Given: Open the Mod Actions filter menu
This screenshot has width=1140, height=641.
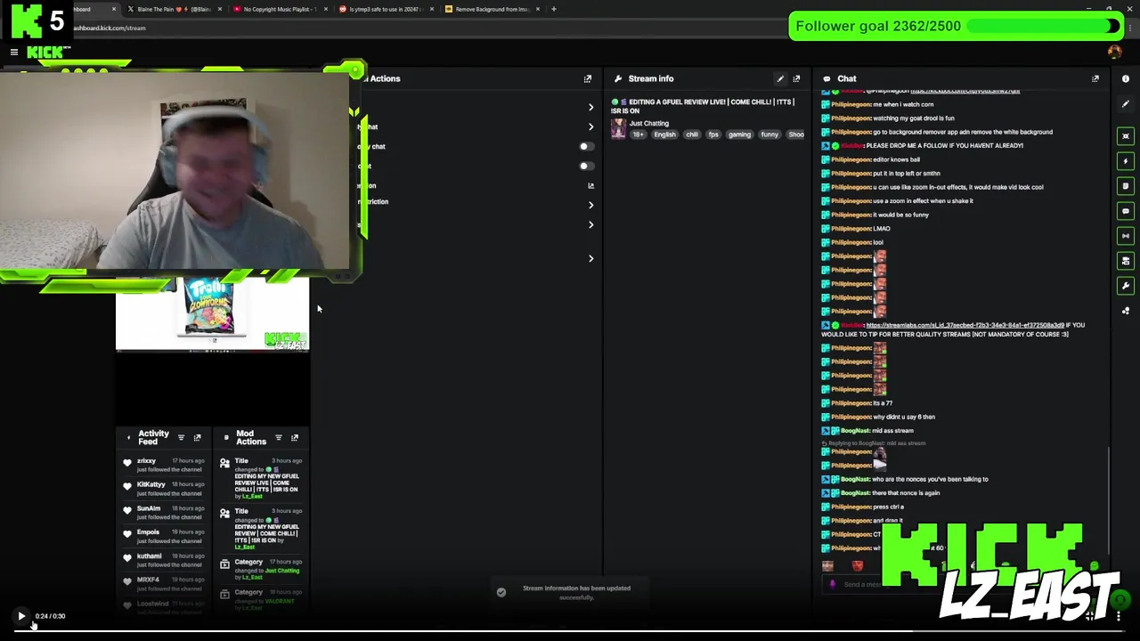Looking at the screenshot, I should [278, 438].
